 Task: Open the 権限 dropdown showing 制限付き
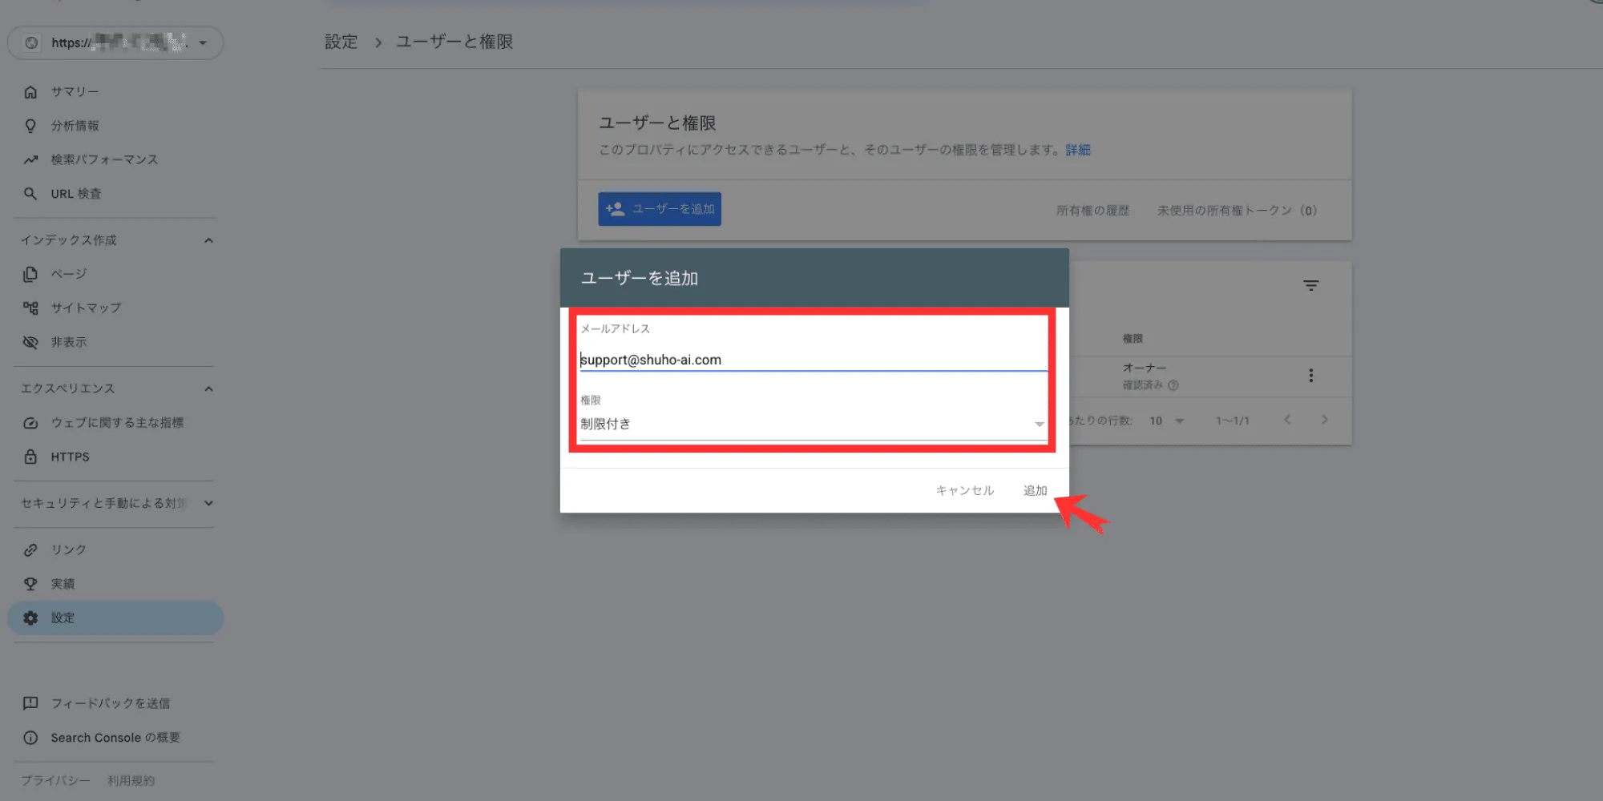[814, 424]
